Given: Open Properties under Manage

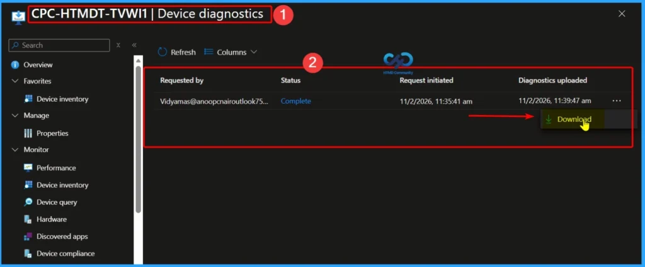Looking at the screenshot, I should (53, 133).
